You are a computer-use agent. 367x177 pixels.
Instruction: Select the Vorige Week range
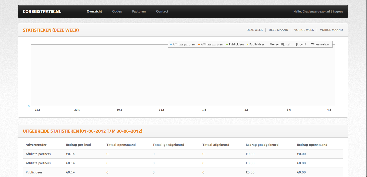click(304, 30)
